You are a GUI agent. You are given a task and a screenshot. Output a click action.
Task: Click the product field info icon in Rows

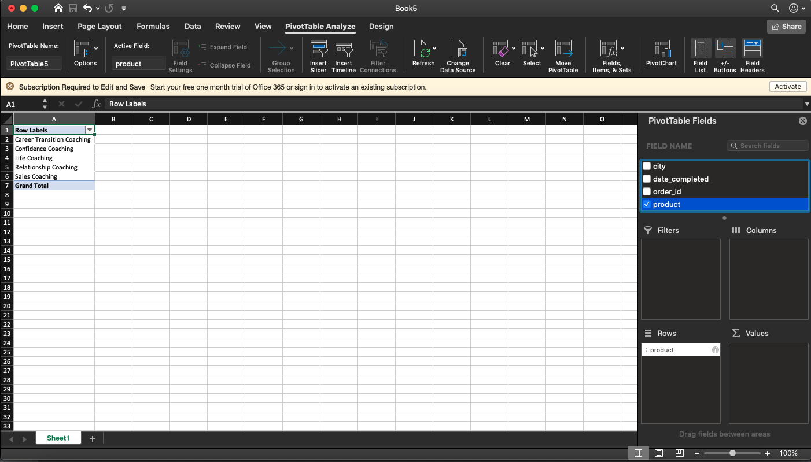[x=715, y=350]
